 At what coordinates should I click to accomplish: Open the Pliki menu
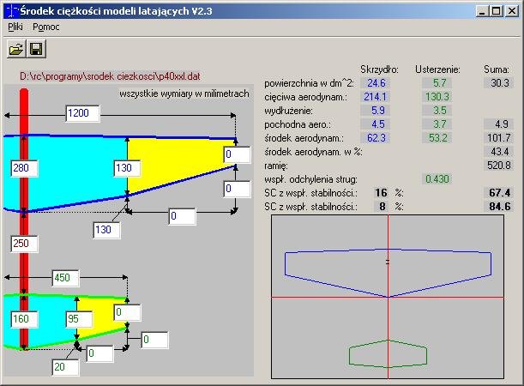click(15, 27)
